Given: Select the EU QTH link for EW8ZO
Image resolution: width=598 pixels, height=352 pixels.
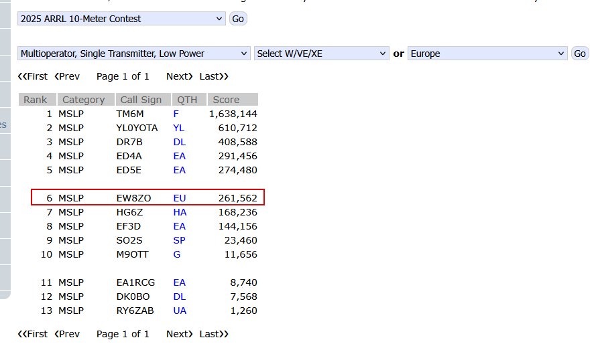Looking at the screenshot, I should pos(180,198).
